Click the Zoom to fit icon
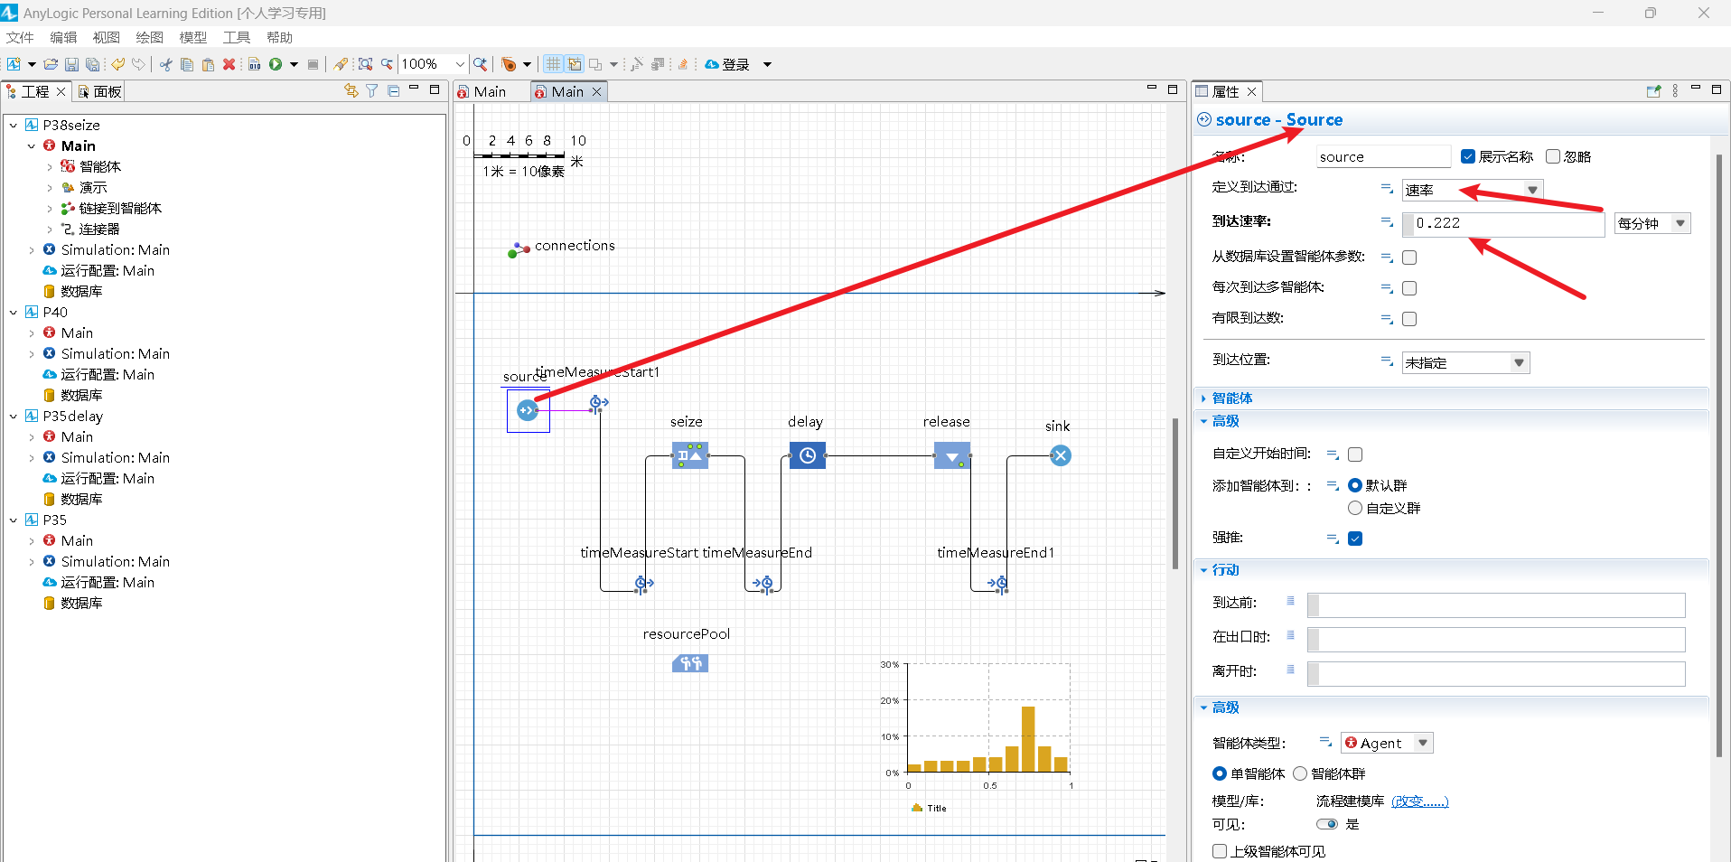Viewport: 1731px width, 862px height. 365,64
